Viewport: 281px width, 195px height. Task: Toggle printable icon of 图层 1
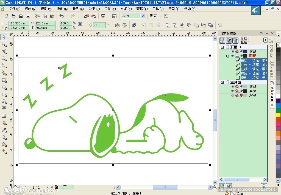tap(237, 56)
